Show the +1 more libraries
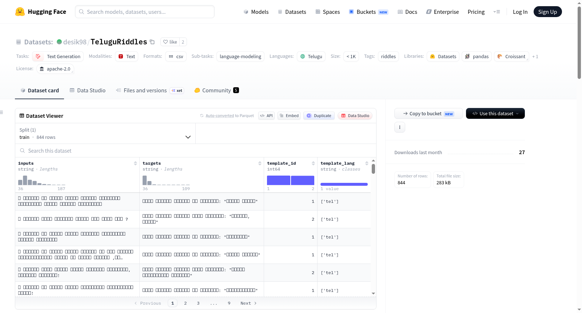 pyautogui.click(x=535, y=56)
